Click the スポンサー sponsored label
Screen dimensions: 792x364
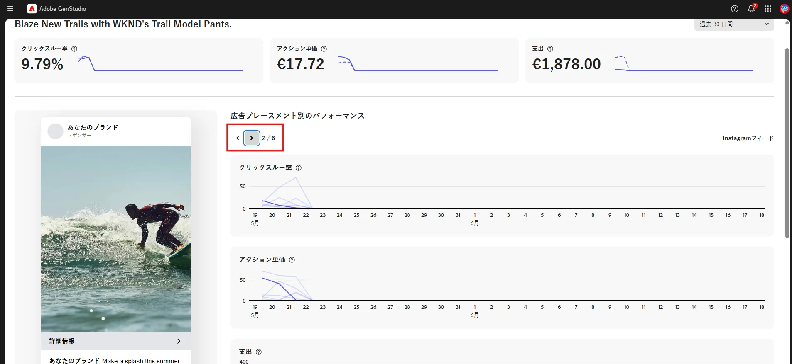[x=79, y=136]
